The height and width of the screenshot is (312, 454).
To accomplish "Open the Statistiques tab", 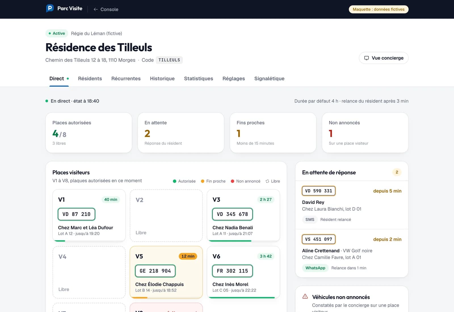I will (199, 79).
